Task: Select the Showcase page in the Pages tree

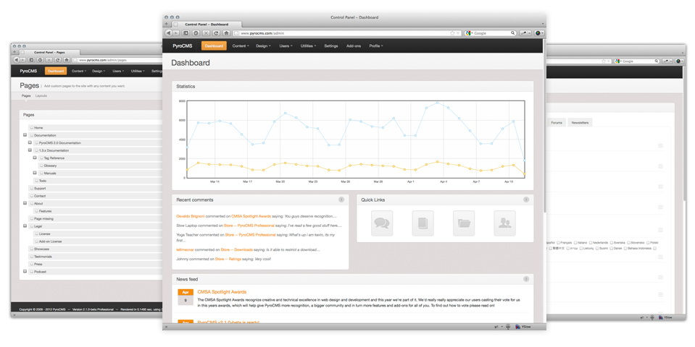Action: 41,249
